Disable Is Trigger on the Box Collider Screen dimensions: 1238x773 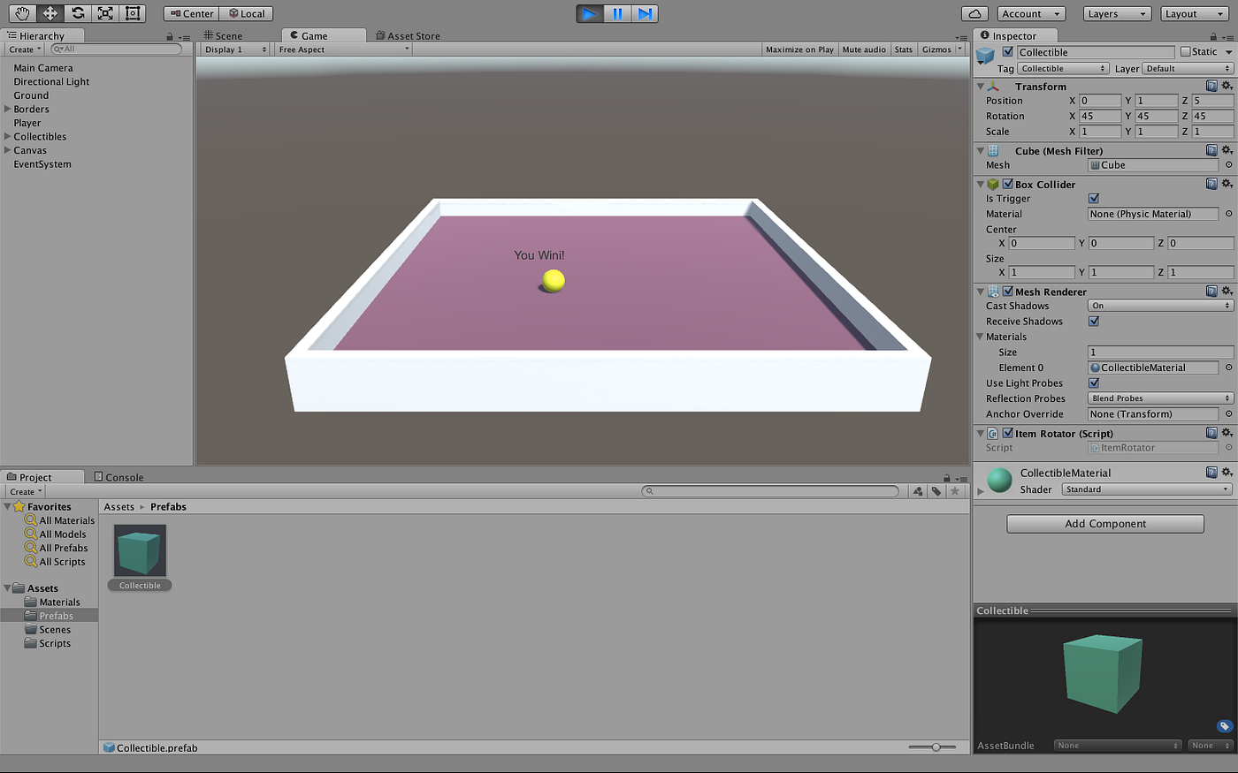[x=1094, y=198]
